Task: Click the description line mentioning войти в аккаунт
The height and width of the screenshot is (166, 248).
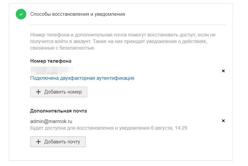Action: (119, 41)
